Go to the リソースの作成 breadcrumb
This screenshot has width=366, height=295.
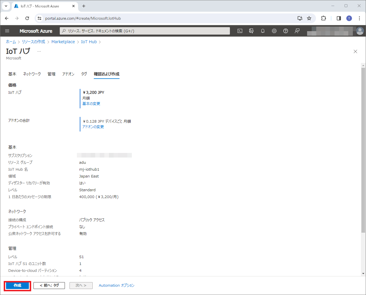33,42
